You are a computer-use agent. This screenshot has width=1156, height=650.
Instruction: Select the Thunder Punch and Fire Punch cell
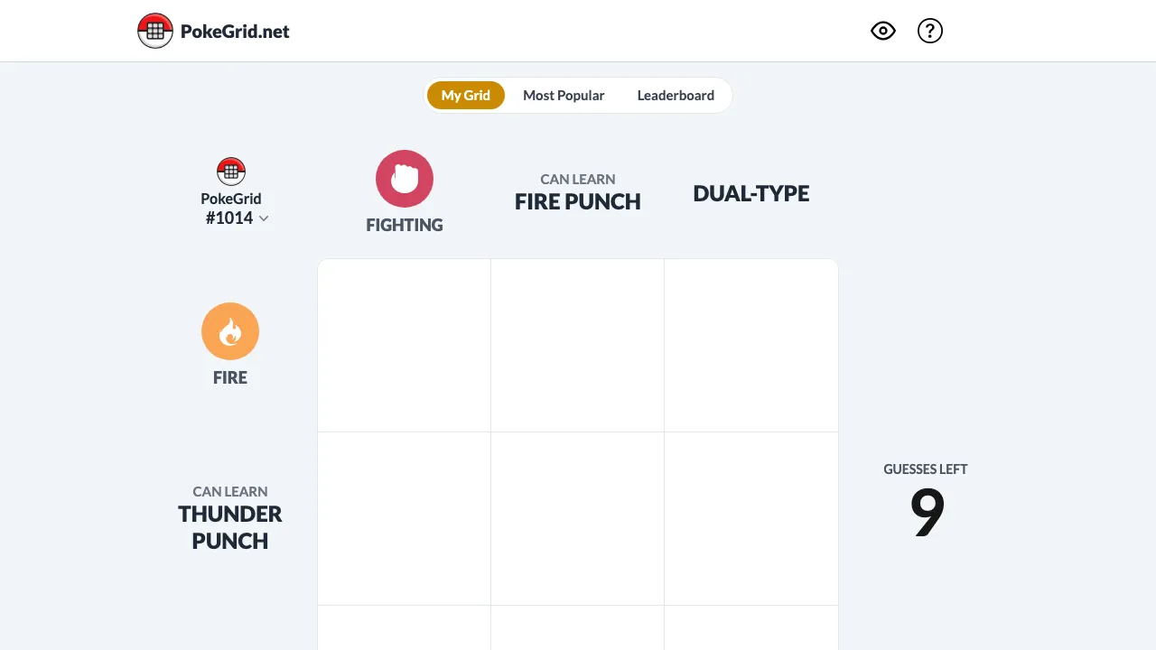[x=578, y=519]
